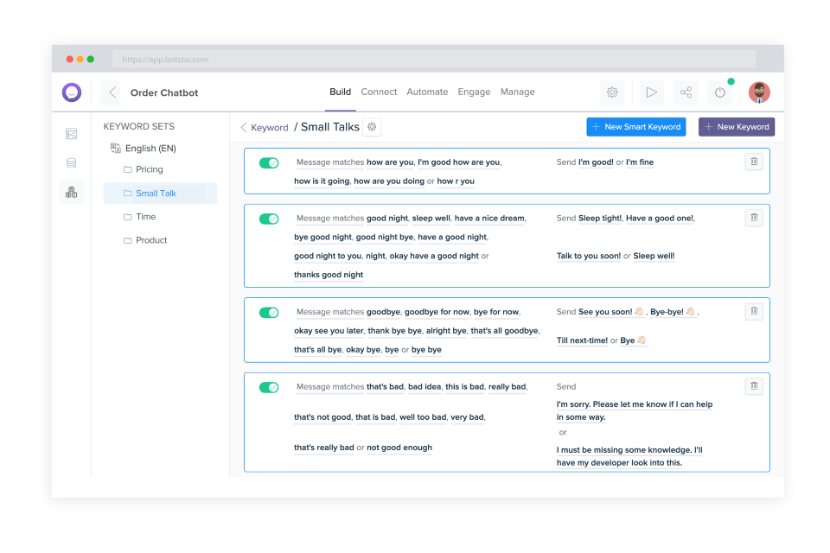Click the bot power status icon
The width and height of the screenshot is (830, 553).
coord(719,92)
